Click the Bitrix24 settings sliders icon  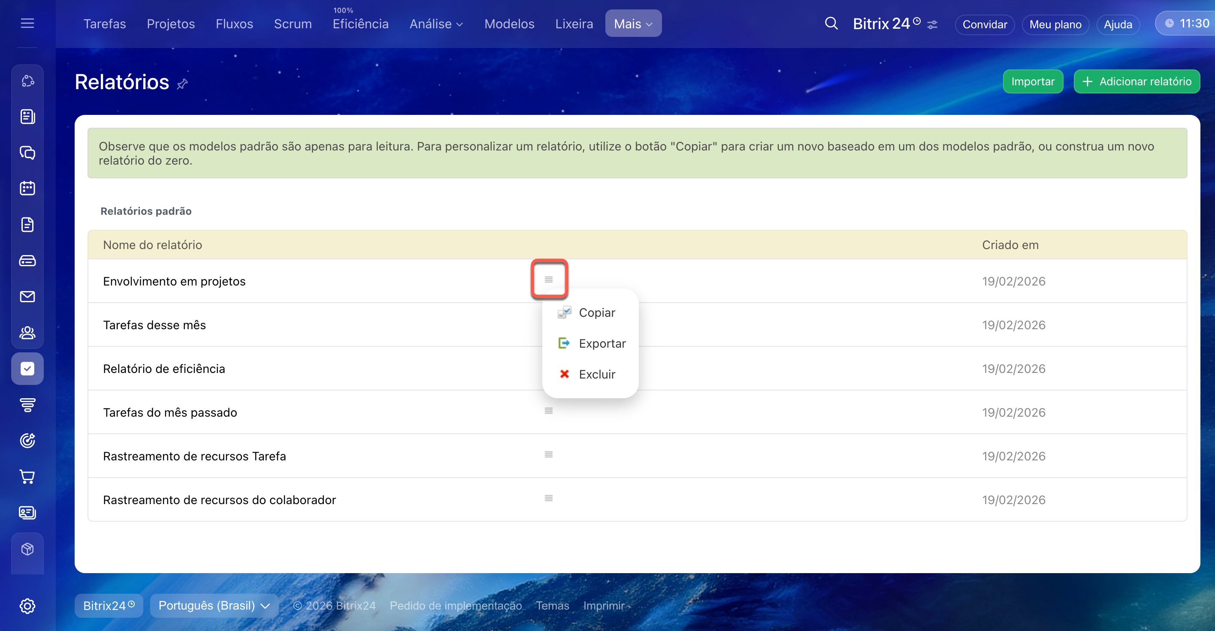(x=932, y=24)
